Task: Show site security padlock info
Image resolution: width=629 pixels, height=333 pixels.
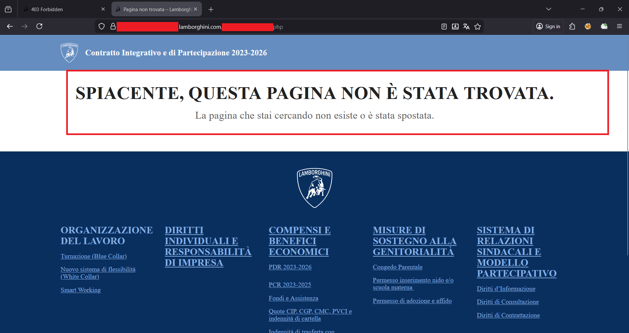Action: pyautogui.click(x=113, y=27)
